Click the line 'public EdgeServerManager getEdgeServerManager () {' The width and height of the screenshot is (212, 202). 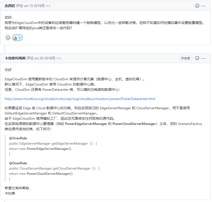pyautogui.click(x=53, y=143)
